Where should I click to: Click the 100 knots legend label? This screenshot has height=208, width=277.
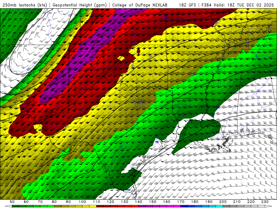[x=82, y=202]
